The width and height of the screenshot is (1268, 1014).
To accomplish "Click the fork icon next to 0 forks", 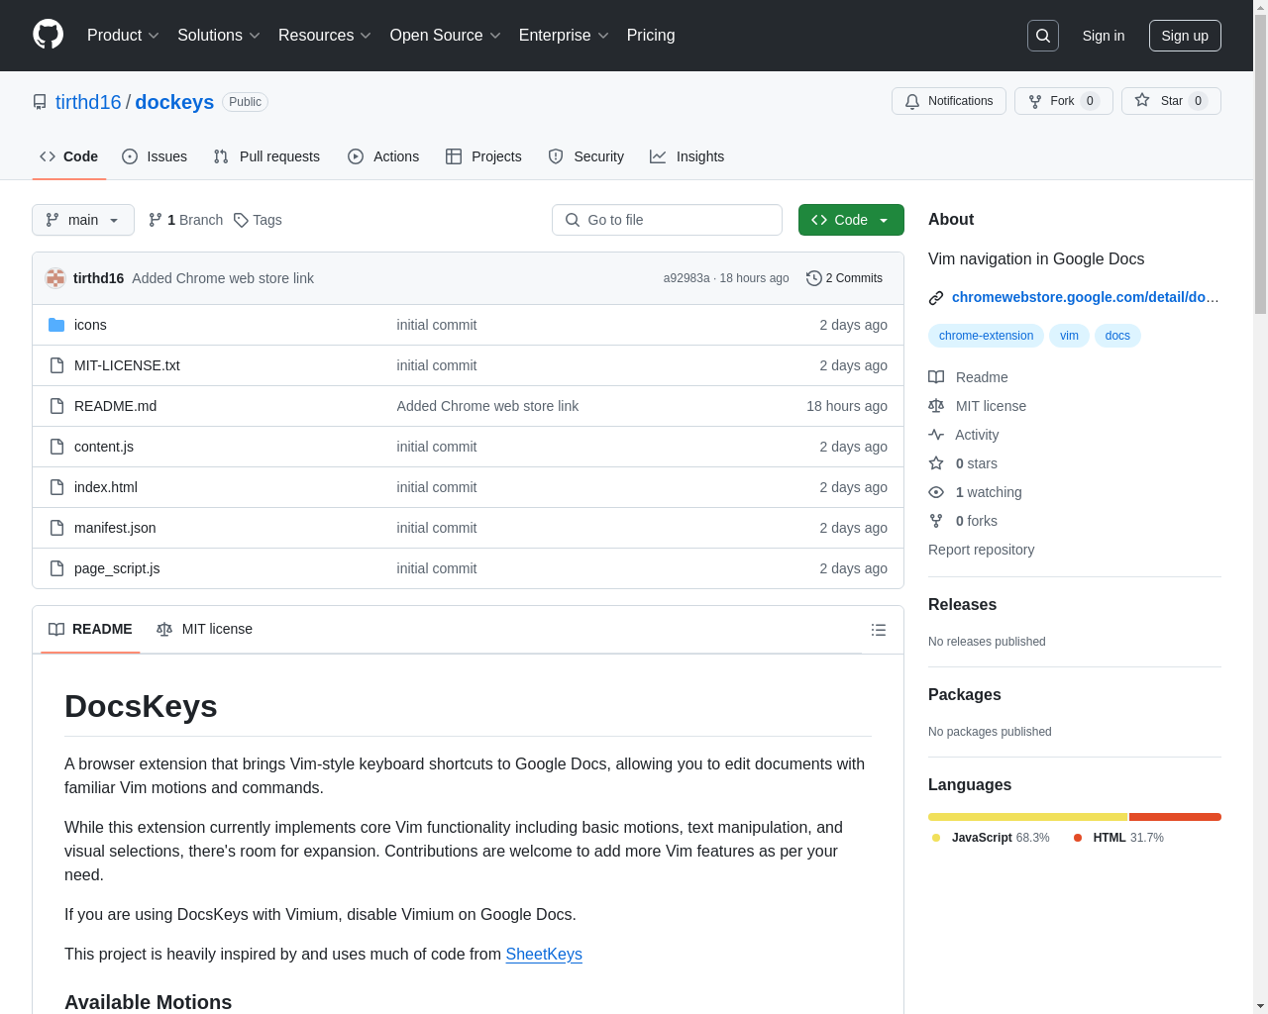I will (936, 521).
